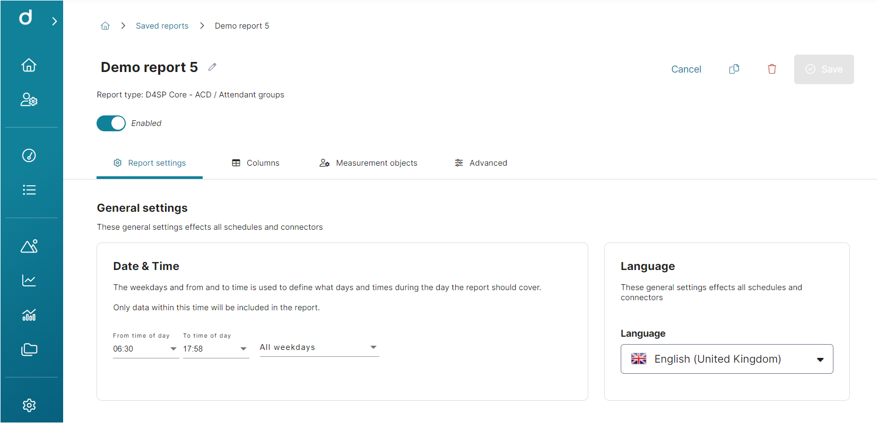This screenshot has width=878, height=423.
Task: Expand the sidebar with the arrow chevron
Action: [x=54, y=21]
